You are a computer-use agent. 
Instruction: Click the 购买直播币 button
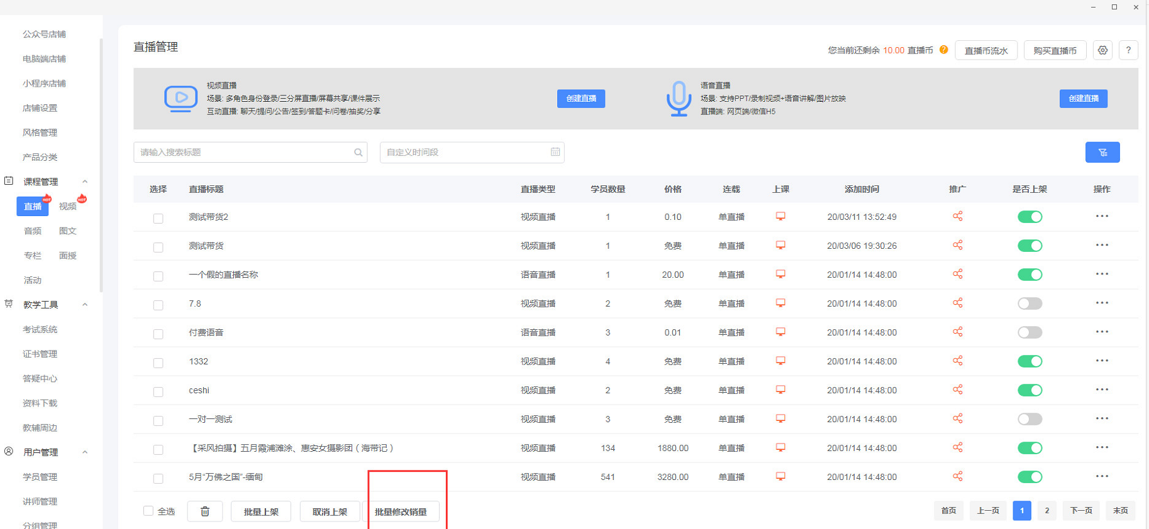pyautogui.click(x=1055, y=50)
